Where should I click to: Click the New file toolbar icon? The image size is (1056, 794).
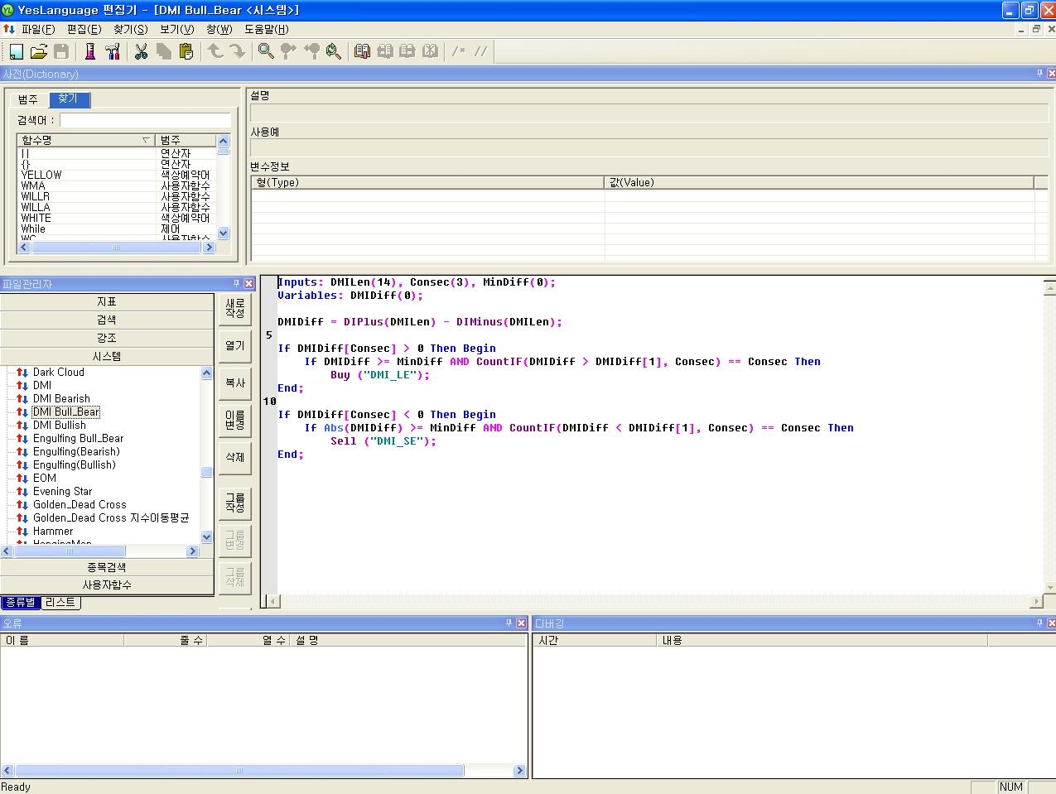tap(16, 51)
